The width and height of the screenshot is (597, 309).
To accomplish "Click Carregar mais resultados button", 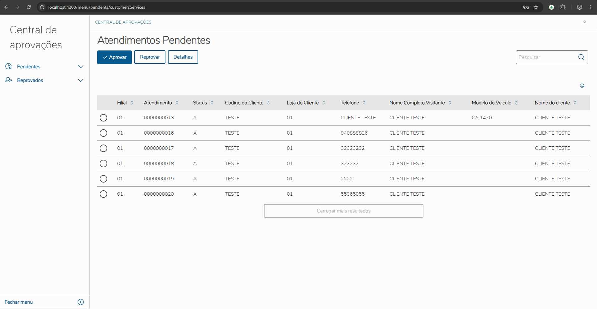I will pyautogui.click(x=343, y=211).
